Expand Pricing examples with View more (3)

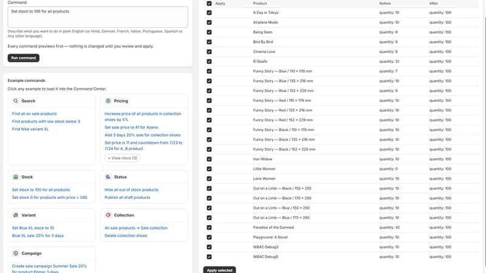click(123, 158)
